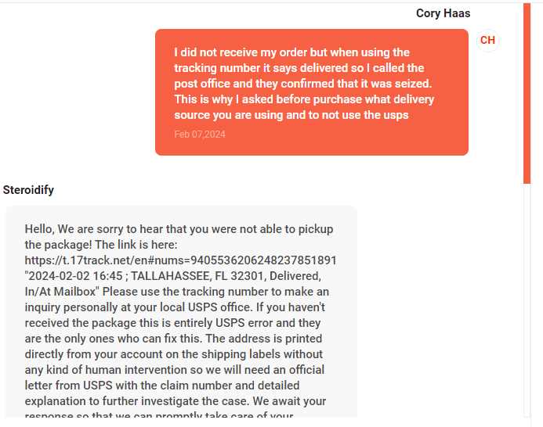Click the Feb 07,2024 message timestamp
Image resolution: width=543 pixels, height=427 pixels.
coord(200,135)
